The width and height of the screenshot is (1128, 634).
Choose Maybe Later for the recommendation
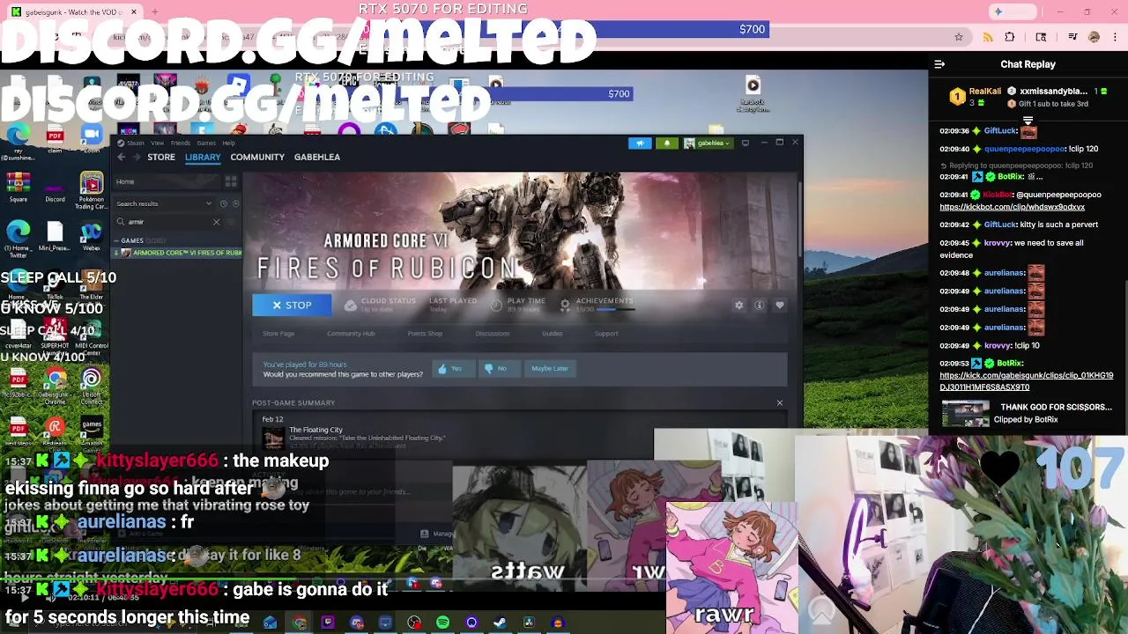pos(550,368)
